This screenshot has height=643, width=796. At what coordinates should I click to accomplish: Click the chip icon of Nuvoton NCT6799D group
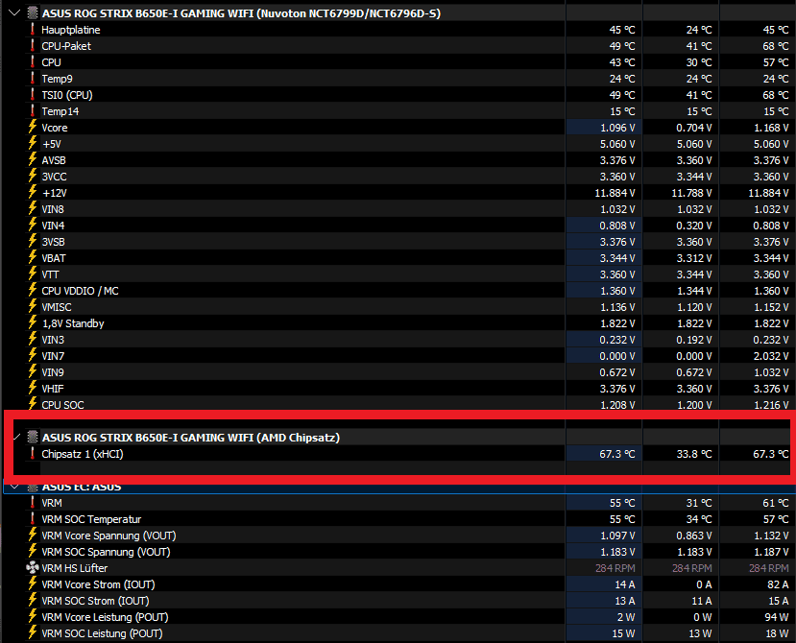click(33, 13)
